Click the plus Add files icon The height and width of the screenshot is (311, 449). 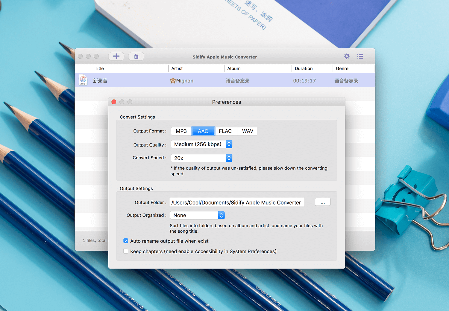click(x=116, y=56)
